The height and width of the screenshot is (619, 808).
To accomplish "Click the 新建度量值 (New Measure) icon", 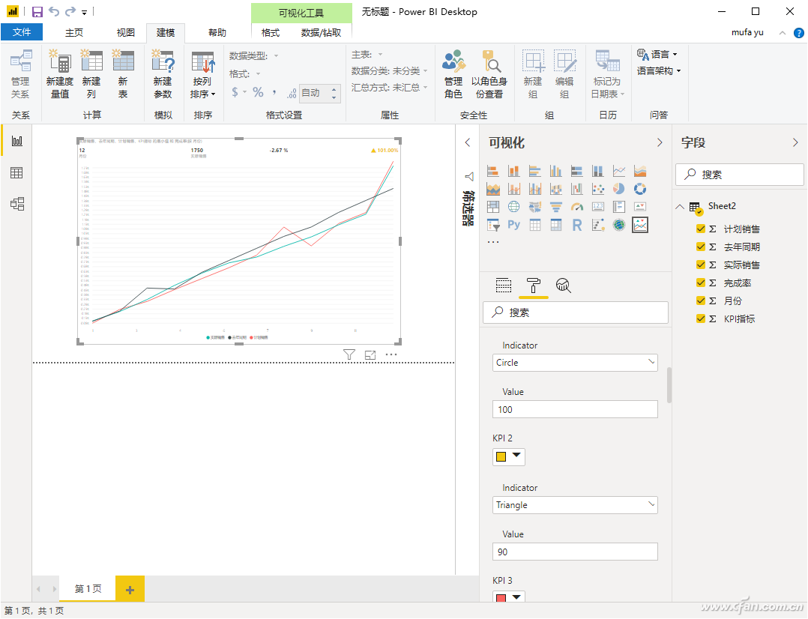I will pyautogui.click(x=59, y=61).
